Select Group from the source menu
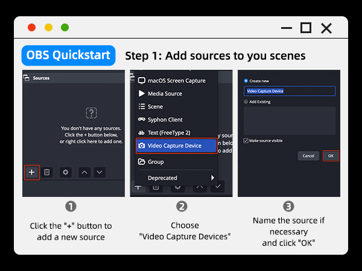 (x=176, y=162)
